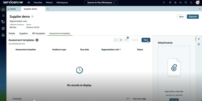This screenshot has width=202, height=101.
Task: Open the Help question mark icon
Action: [186, 3]
